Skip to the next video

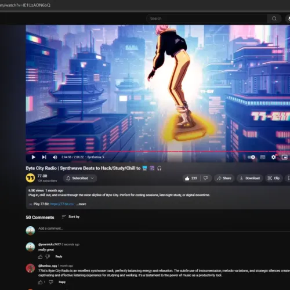44,157
